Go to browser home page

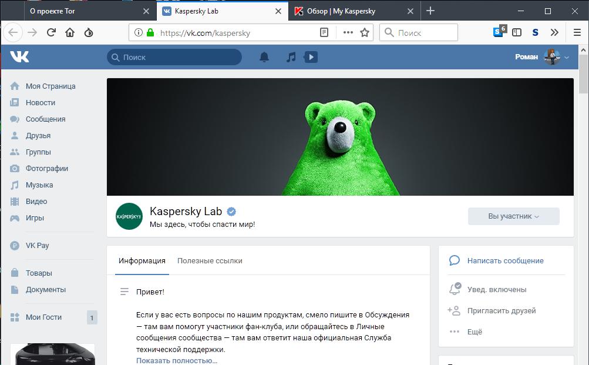[70, 32]
